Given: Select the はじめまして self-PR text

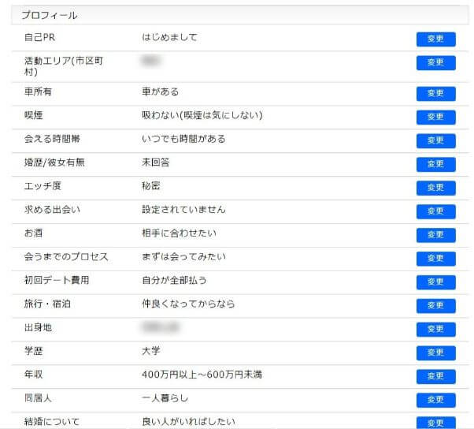Looking at the screenshot, I should click(169, 37).
